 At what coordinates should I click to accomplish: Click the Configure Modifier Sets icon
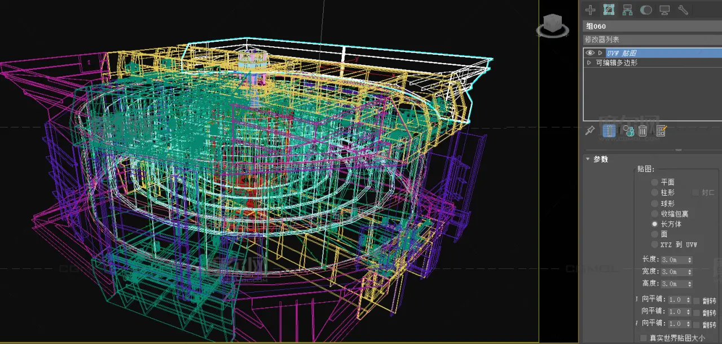[x=661, y=131]
